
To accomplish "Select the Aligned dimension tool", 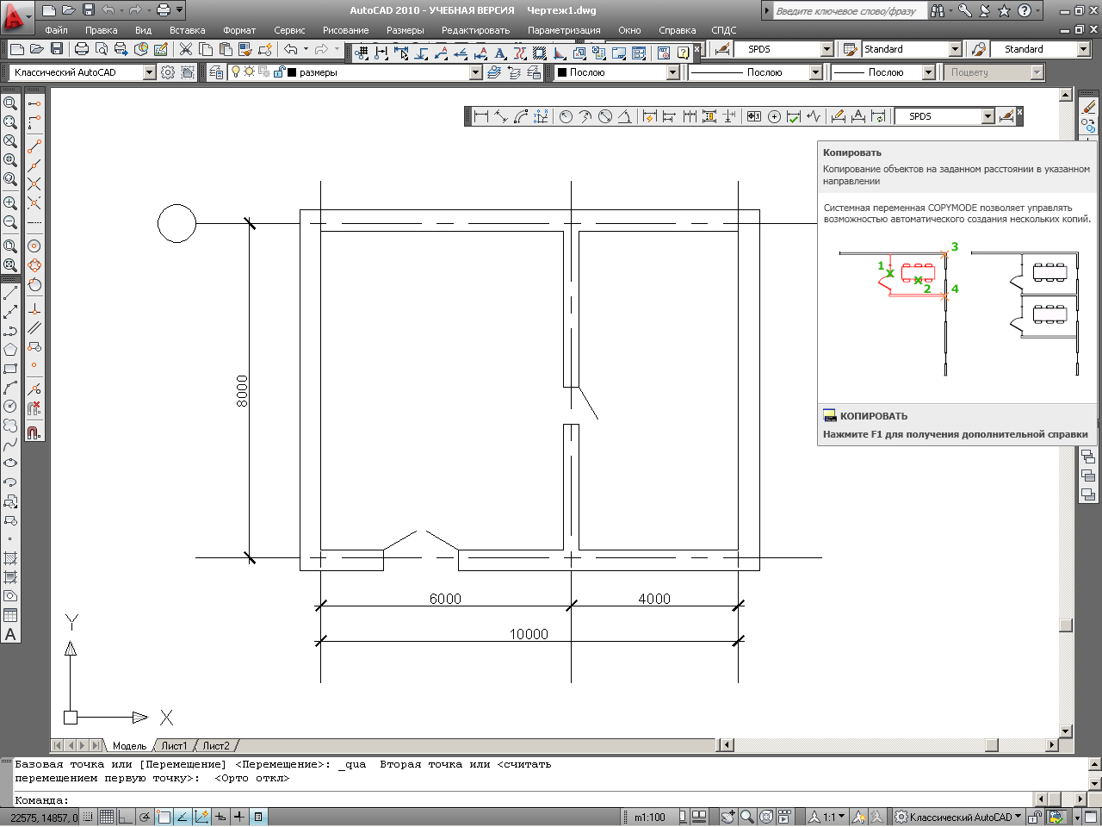I will (x=501, y=116).
